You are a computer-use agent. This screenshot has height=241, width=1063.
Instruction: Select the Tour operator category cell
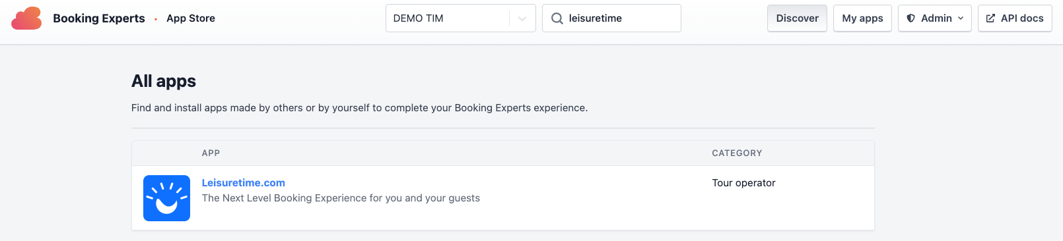[743, 183]
